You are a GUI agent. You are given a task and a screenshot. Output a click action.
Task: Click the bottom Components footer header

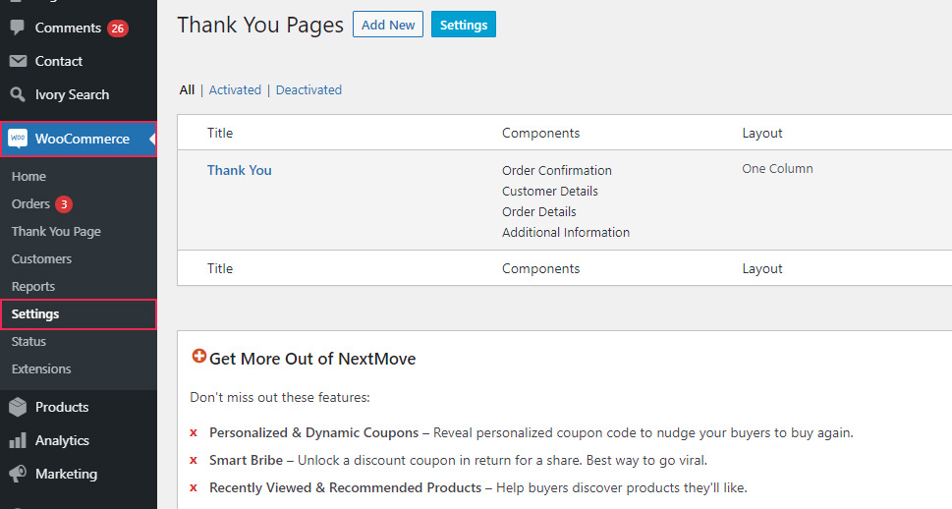(x=540, y=268)
